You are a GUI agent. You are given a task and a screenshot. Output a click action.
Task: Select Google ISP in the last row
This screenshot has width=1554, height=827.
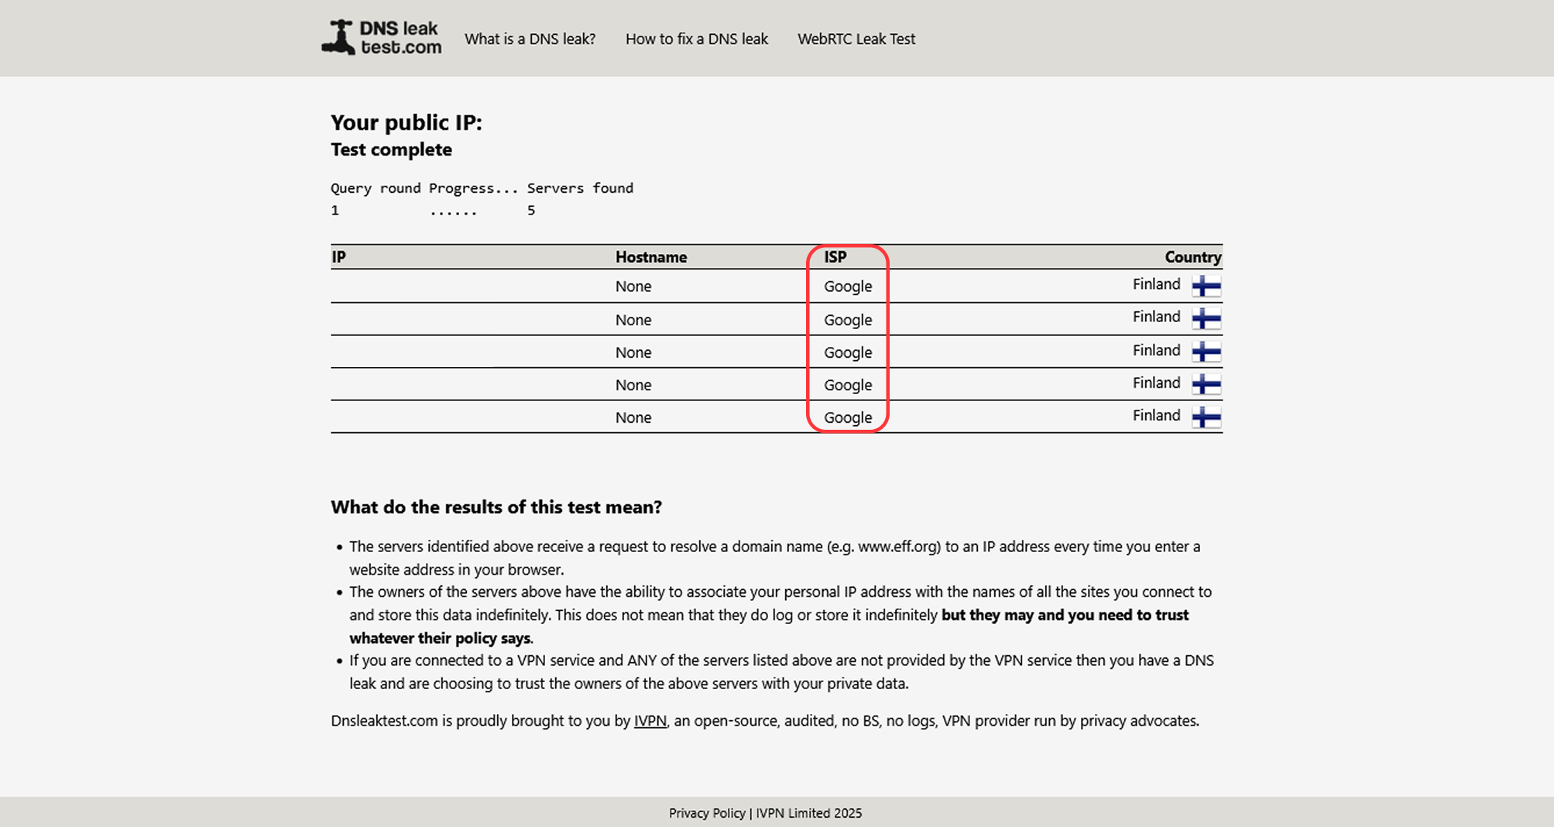[x=848, y=417]
